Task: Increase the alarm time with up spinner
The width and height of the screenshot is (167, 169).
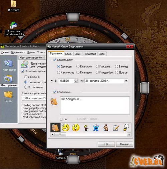Action: pyautogui.click(x=76, y=80)
